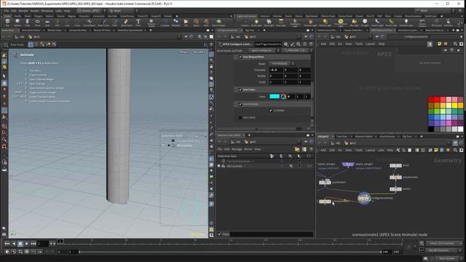The width and height of the screenshot is (466, 262).
Task: Switch to the Geometry Spreadsheet tab
Action: [130, 31]
